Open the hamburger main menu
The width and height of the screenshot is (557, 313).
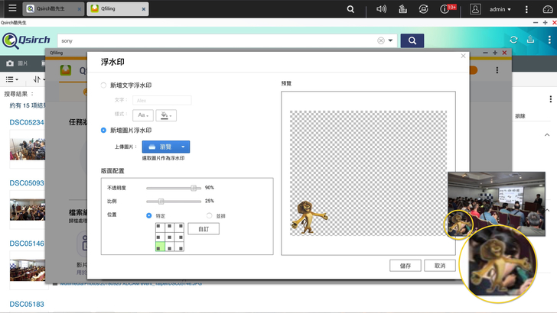point(10,9)
